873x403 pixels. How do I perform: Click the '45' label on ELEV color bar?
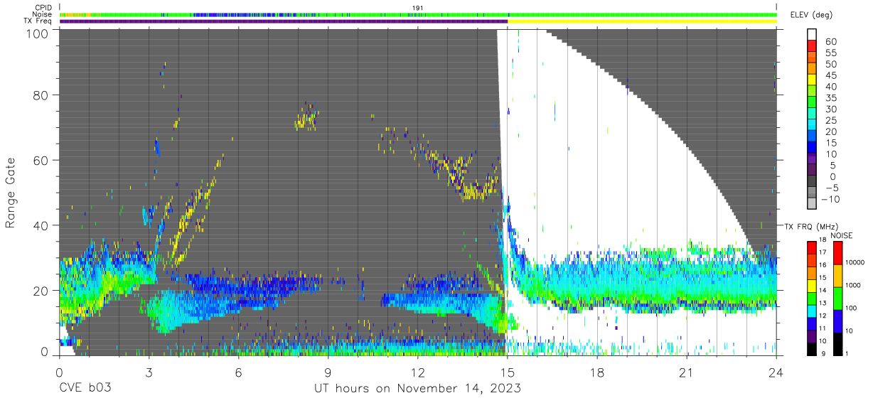pyautogui.click(x=830, y=75)
